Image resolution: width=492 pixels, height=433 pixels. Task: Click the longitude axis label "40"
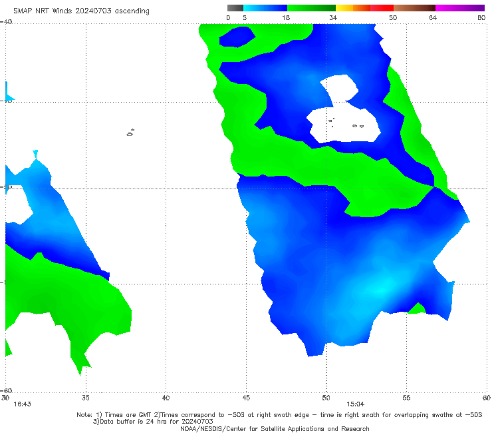166,398
